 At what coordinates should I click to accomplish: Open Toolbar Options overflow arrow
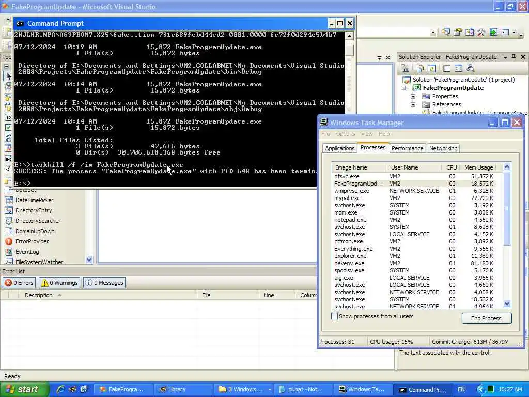tap(521, 34)
